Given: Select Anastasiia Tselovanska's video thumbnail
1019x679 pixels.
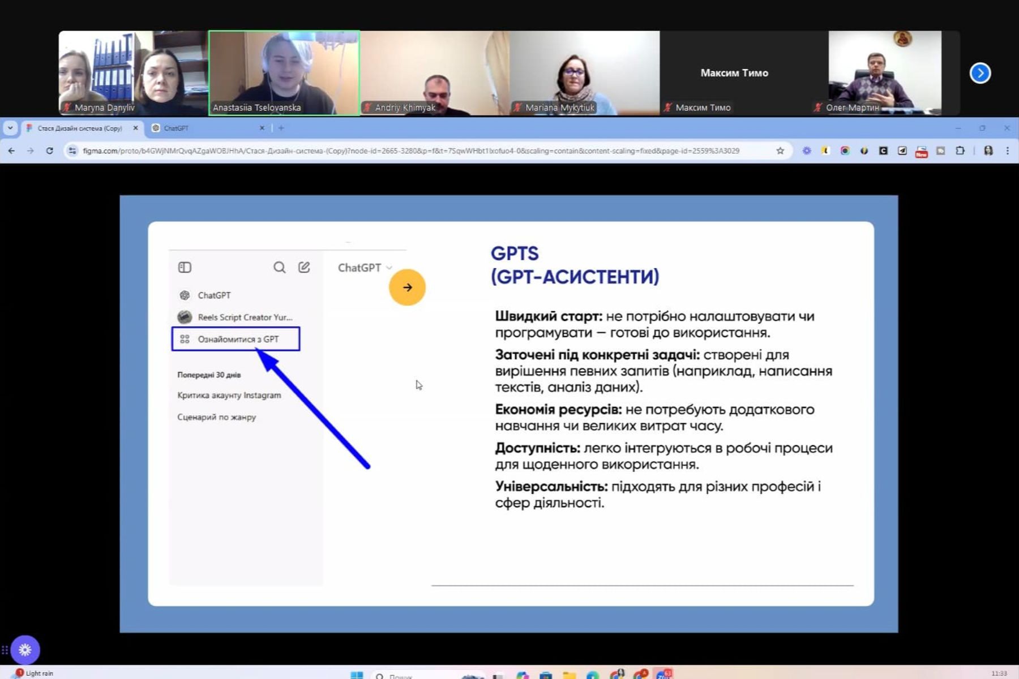Looking at the screenshot, I should 284,73.
